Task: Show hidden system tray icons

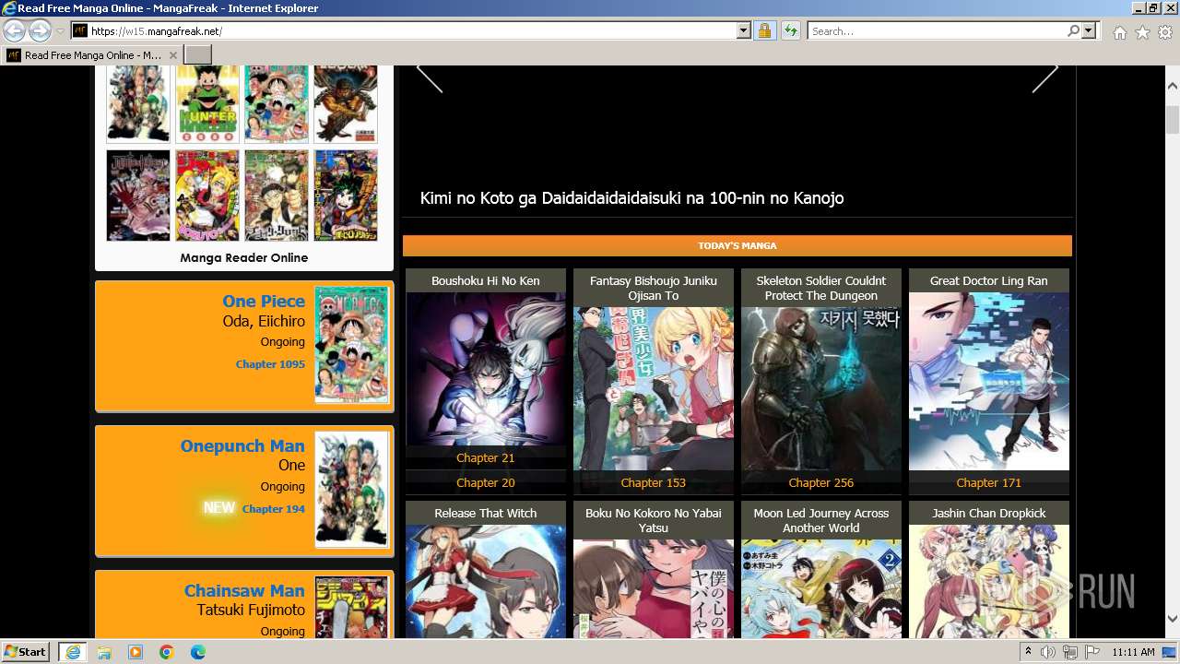Action: (1028, 652)
